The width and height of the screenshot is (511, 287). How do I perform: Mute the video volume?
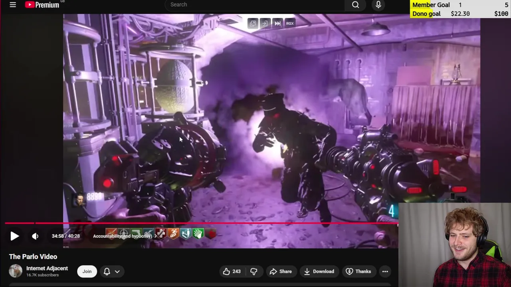click(35, 236)
